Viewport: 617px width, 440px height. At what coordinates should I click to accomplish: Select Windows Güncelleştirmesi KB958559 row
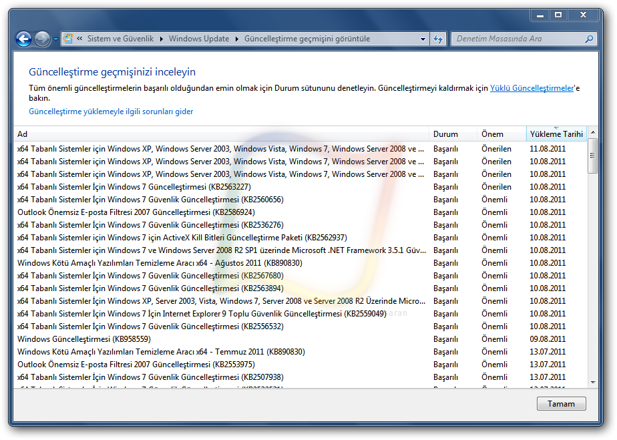point(300,339)
